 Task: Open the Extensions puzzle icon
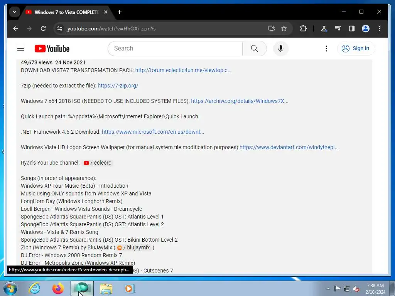point(303,29)
